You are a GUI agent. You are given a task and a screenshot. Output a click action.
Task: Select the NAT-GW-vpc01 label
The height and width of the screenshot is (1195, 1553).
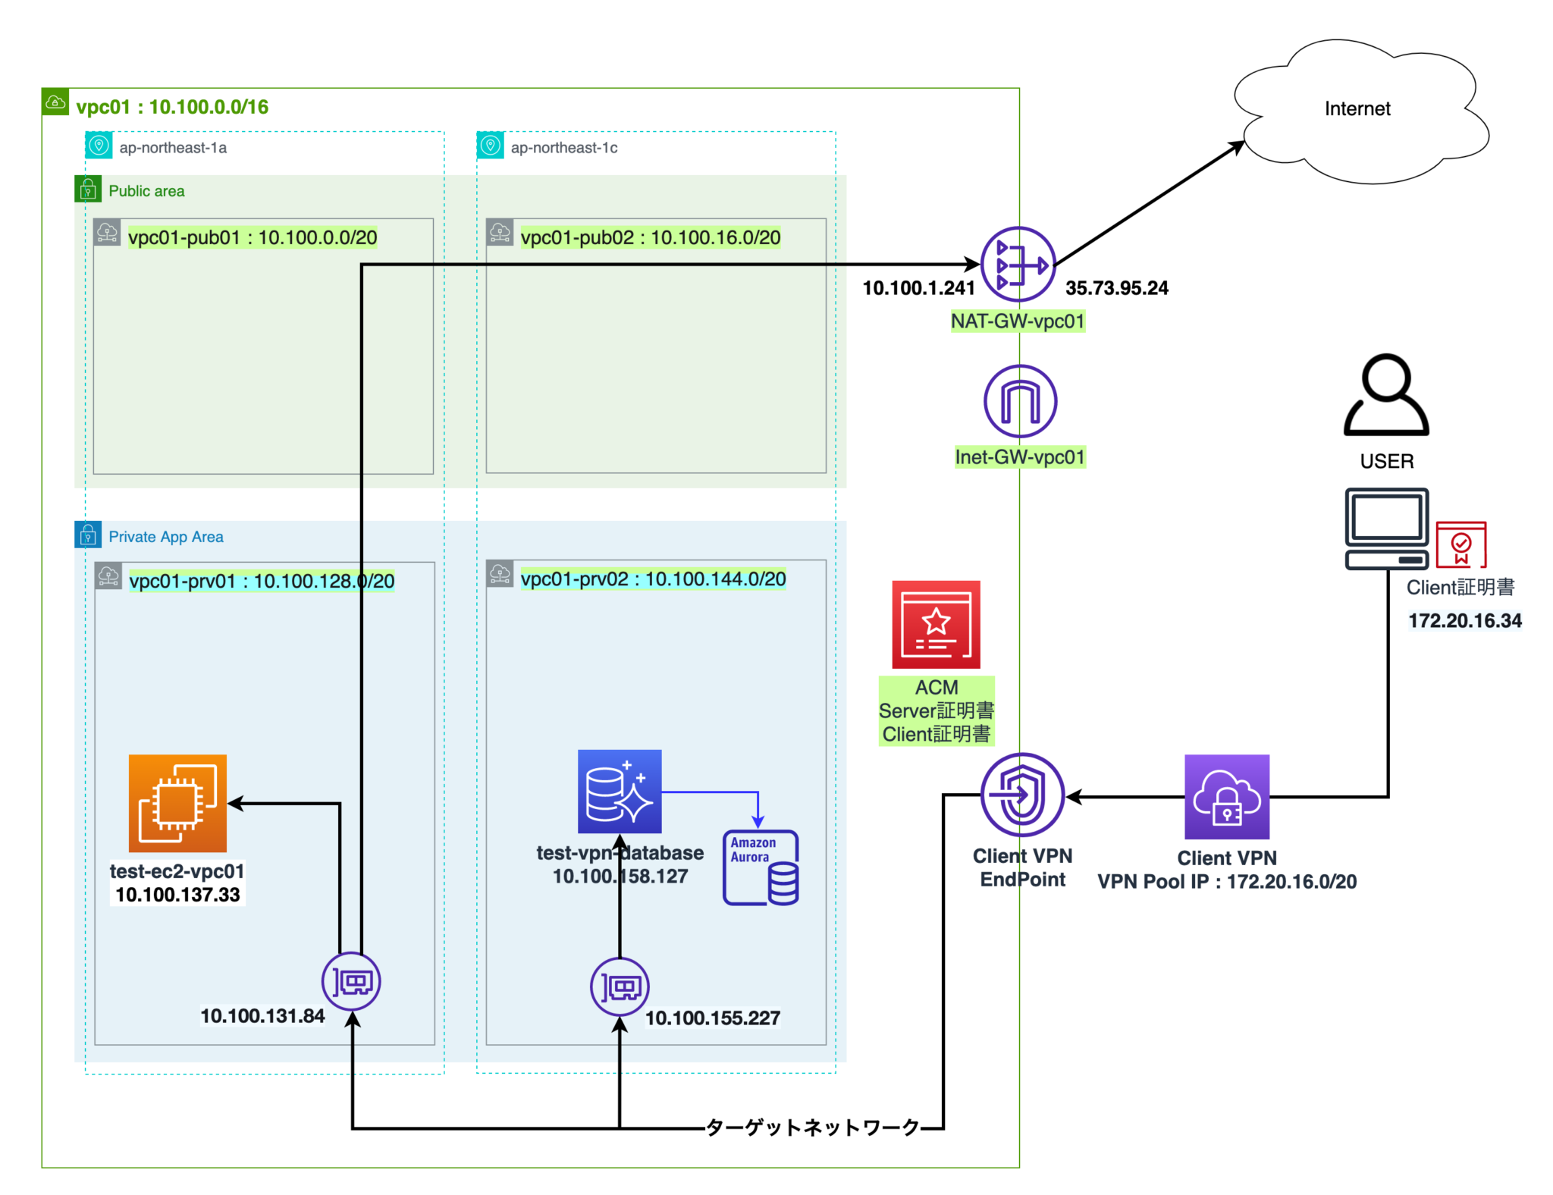click(1018, 321)
